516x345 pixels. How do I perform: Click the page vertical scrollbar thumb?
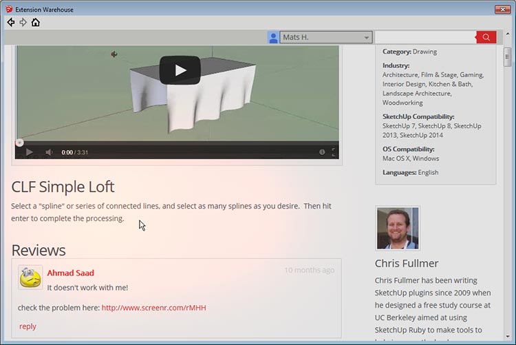tap(507, 57)
